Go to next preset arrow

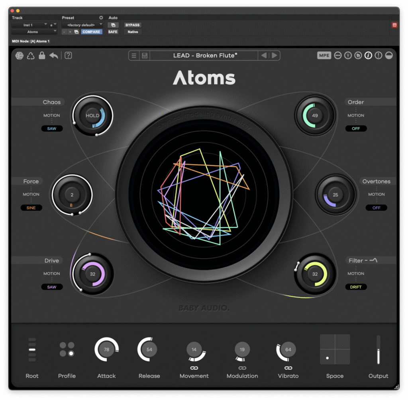(274, 55)
